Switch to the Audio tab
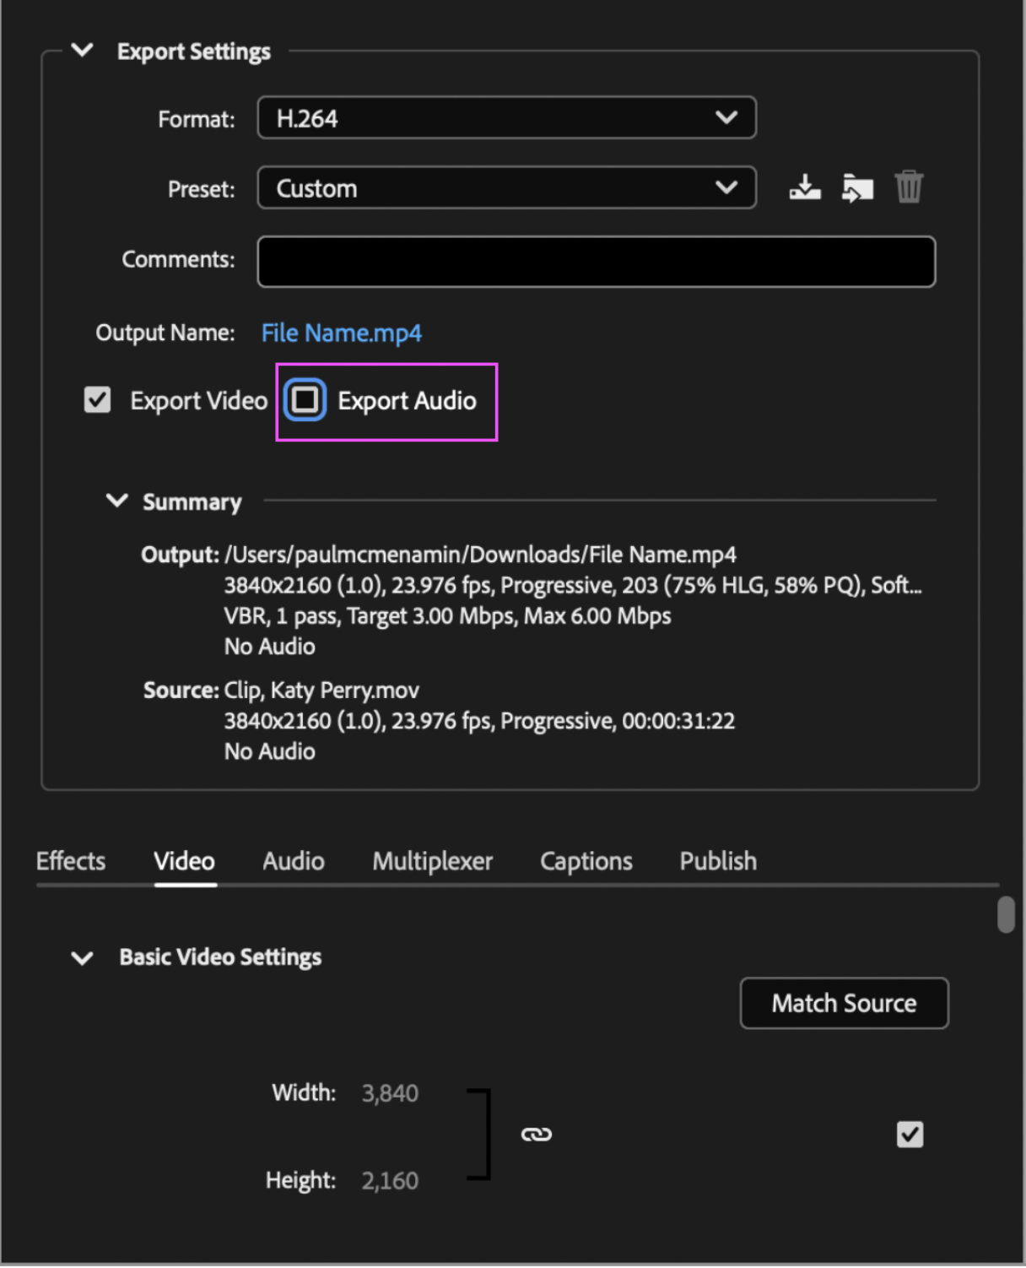Viewport: 1026px width, 1268px height. 293,860
